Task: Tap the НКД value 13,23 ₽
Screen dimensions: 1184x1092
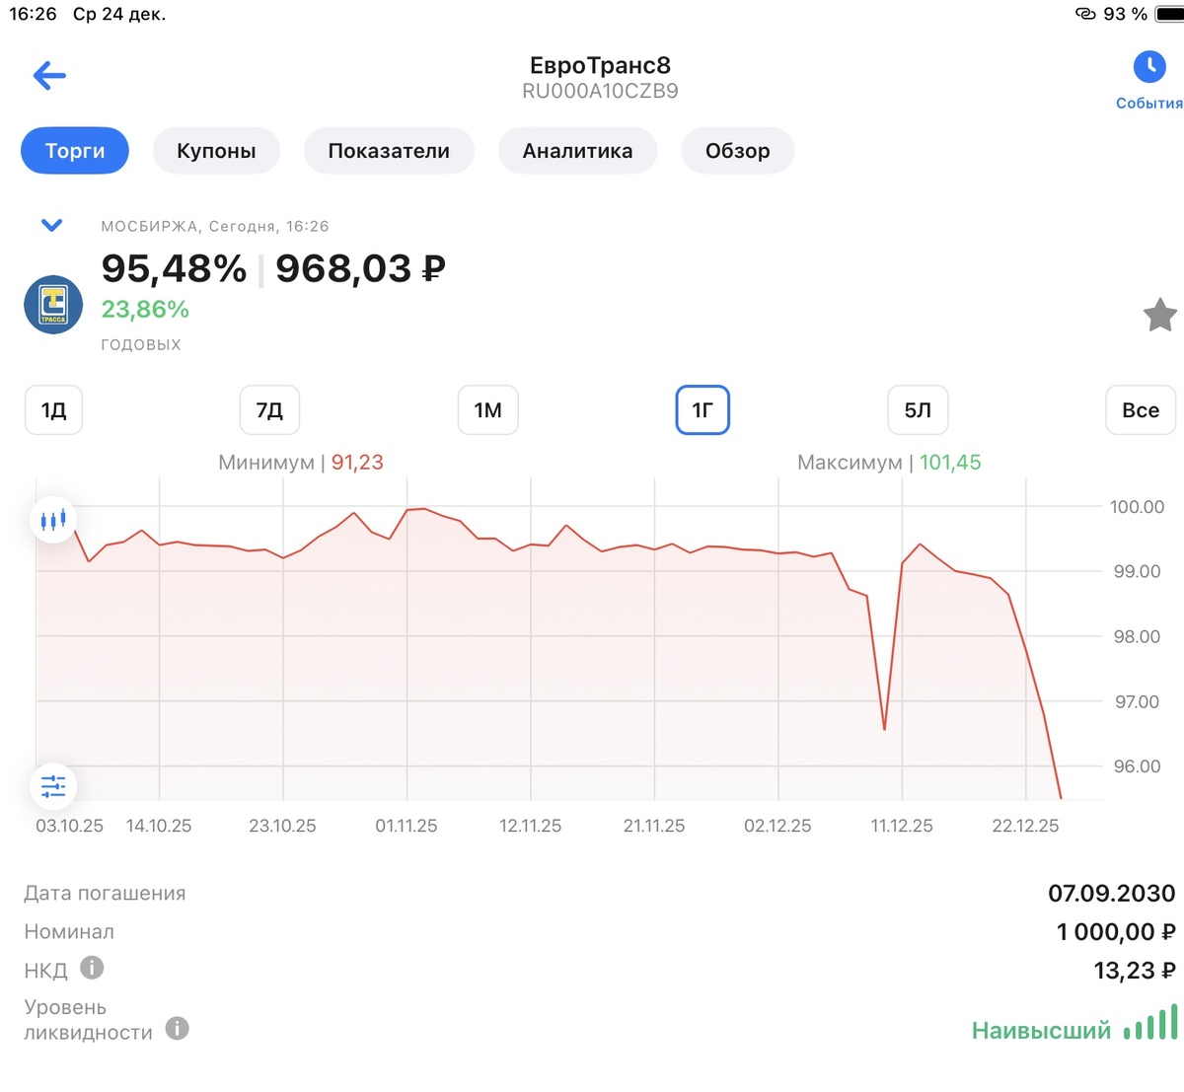Action: pyautogui.click(x=1135, y=971)
